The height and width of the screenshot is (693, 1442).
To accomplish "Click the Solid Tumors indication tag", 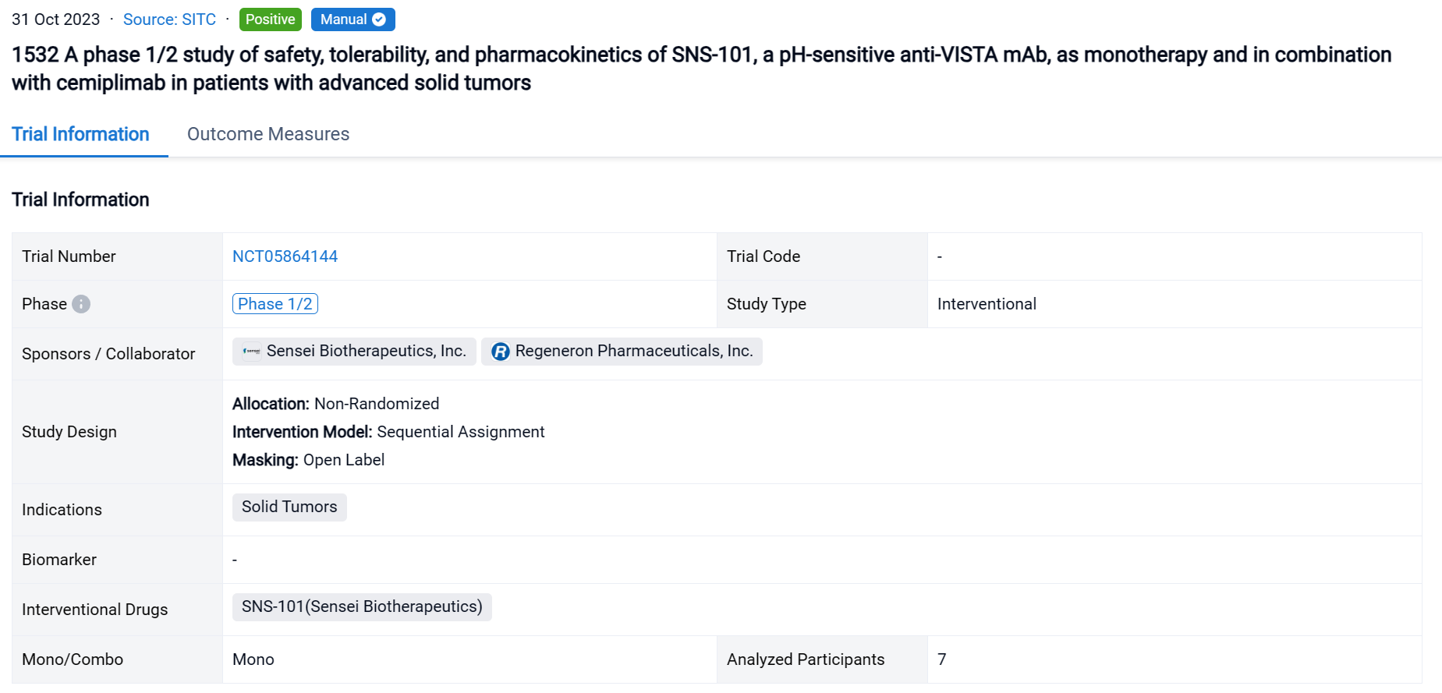I will point(289,507).
